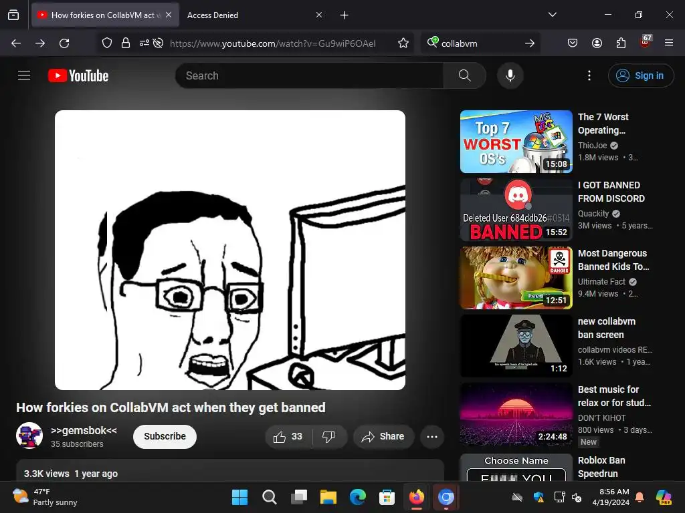685x513 pixels.
Task: Click the collabvm search engine icon
Action: point(432,42)
